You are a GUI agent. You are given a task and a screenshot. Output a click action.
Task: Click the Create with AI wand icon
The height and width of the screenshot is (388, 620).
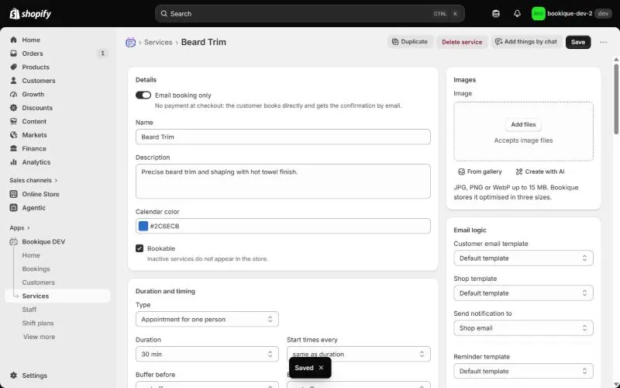[519, 171]
